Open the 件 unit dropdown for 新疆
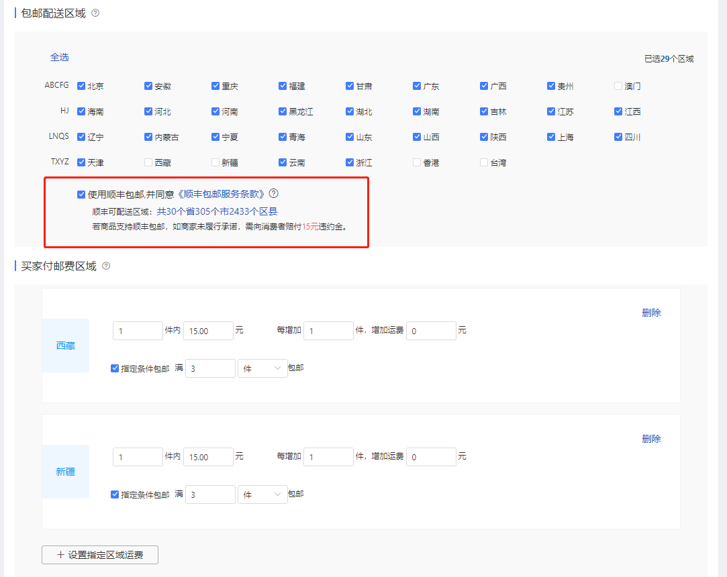 (x=262, y=494)
